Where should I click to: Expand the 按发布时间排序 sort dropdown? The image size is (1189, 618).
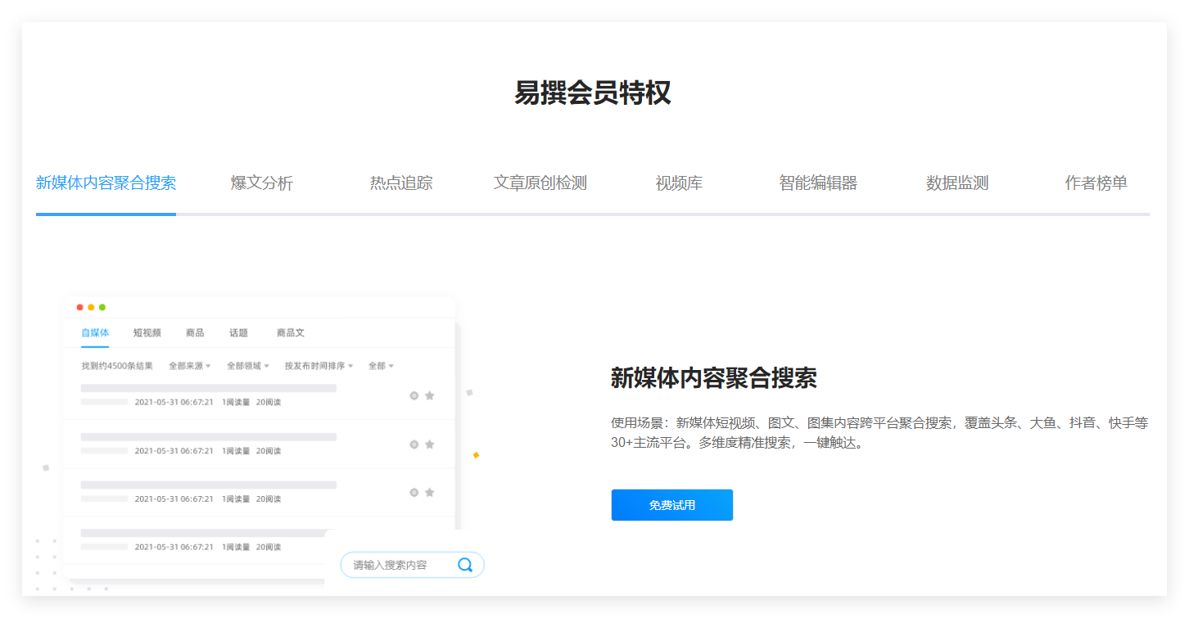319,366
